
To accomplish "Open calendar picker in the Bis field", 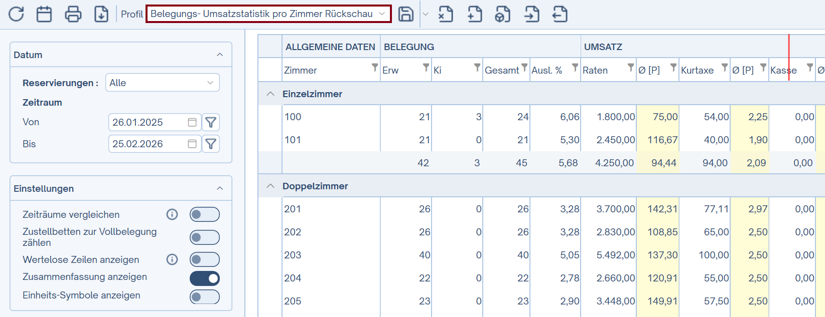I will (192, 144).
